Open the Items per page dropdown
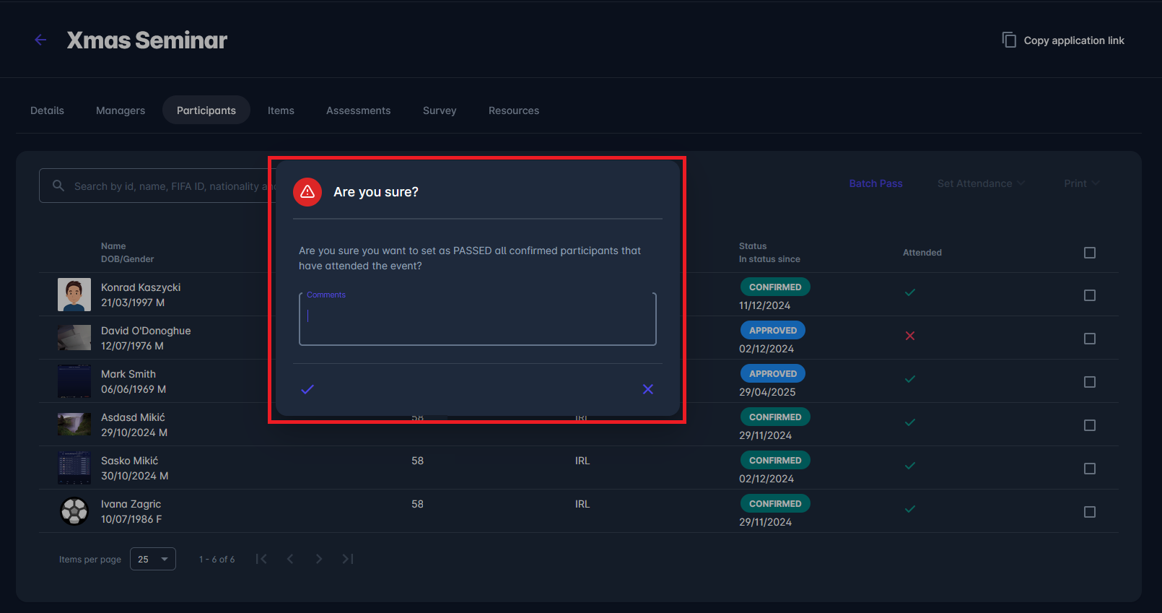This screenshot has width=1162, height=613. click(x=153, y=559)
